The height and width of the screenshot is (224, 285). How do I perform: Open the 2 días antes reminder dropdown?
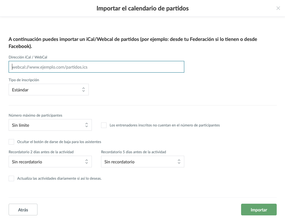50,162
